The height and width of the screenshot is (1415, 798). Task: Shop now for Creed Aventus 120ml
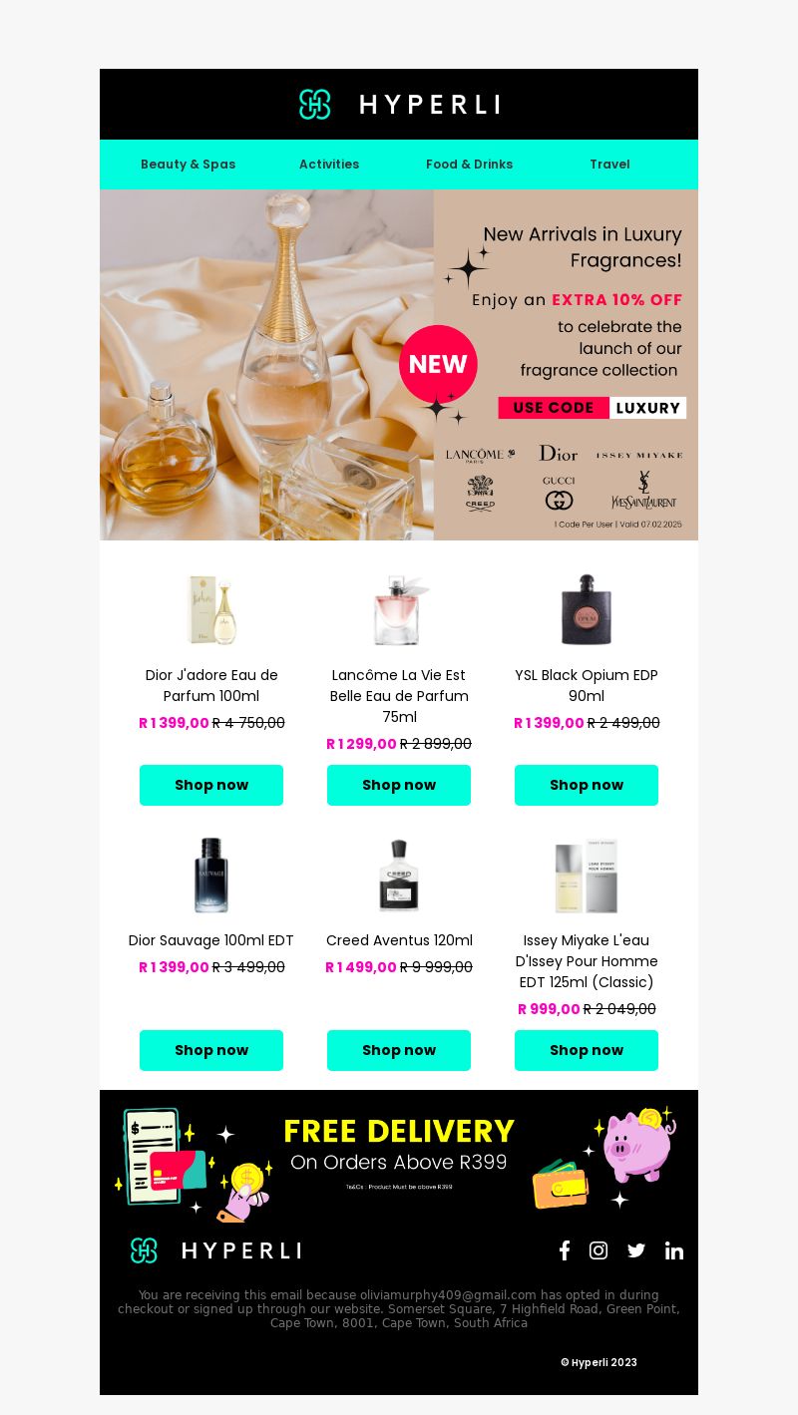(x=399, y=1050)
